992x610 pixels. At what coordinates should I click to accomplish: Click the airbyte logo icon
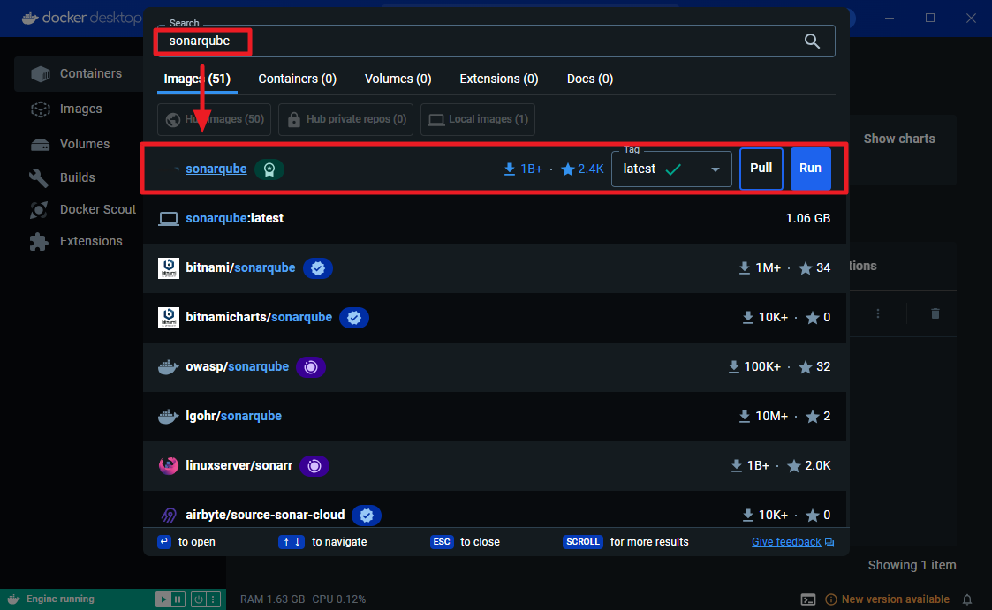pyautogui.click(x=169, y=516)
